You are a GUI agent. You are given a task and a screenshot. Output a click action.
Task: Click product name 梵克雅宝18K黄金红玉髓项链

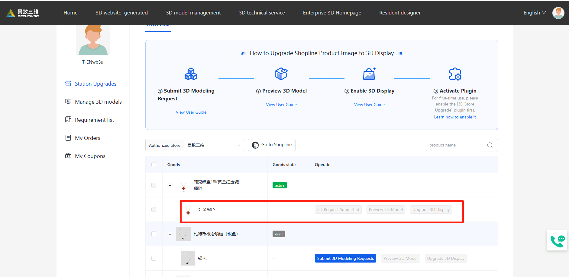coord(216,185)
